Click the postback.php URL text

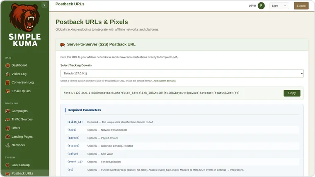click(x=151, y=93)
